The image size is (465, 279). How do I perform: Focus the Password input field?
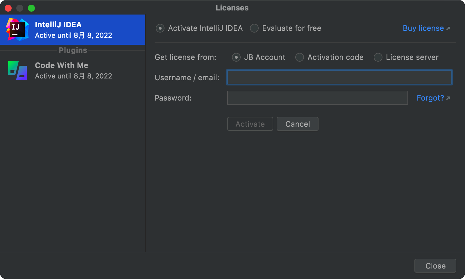point(317,98)
